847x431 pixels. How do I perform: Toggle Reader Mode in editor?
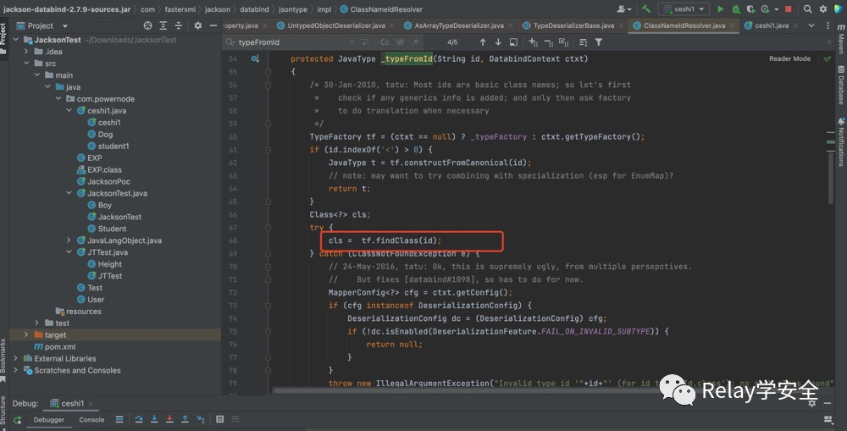[x=789, y=58]
